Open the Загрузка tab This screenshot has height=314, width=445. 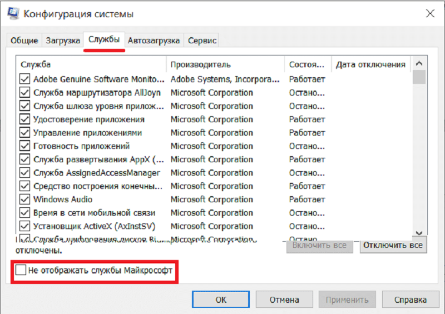coord(63,41)
